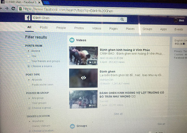
Task: Switch to the Apps tab
Action: click(163, 29)
